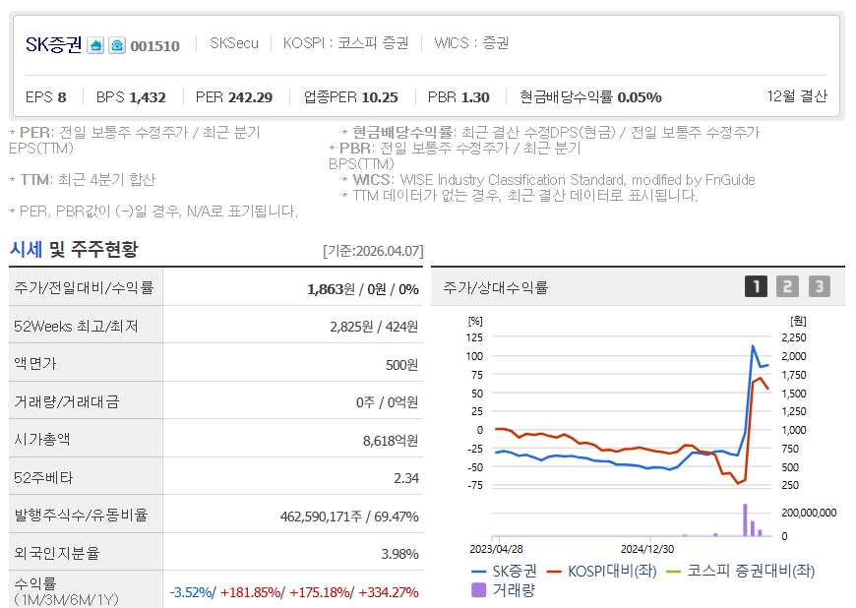Click the 주가/전일대비/수익률 row label
This screenshot has height=608, width=856.
point(84,287)
